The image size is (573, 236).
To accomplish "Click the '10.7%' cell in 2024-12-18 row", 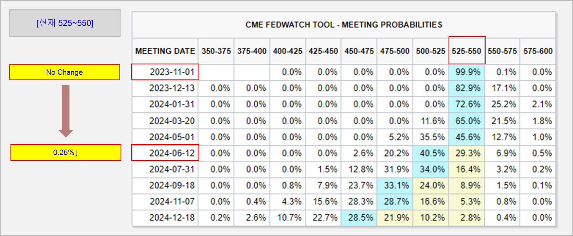I will tap(288, 218).
